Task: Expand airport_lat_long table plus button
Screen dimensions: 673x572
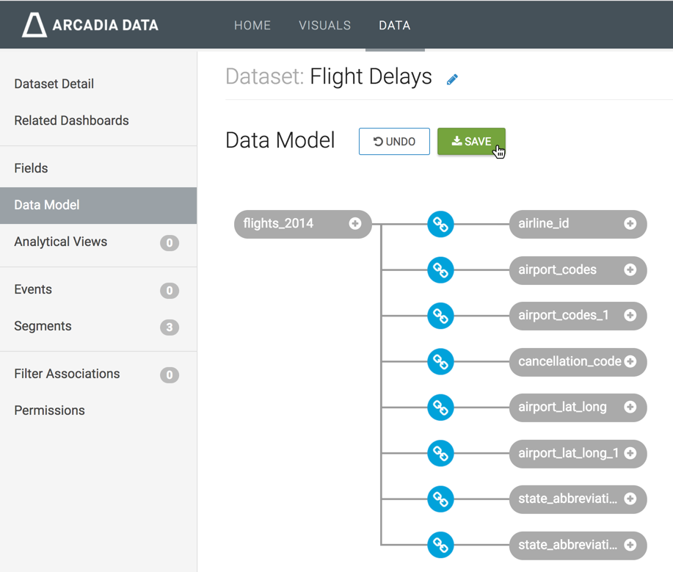Action: tap(630, 408)
